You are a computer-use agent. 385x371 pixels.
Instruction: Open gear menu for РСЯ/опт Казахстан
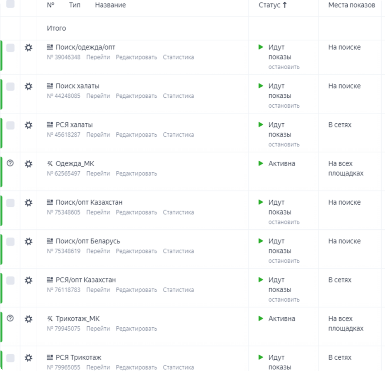pos(28,280)
